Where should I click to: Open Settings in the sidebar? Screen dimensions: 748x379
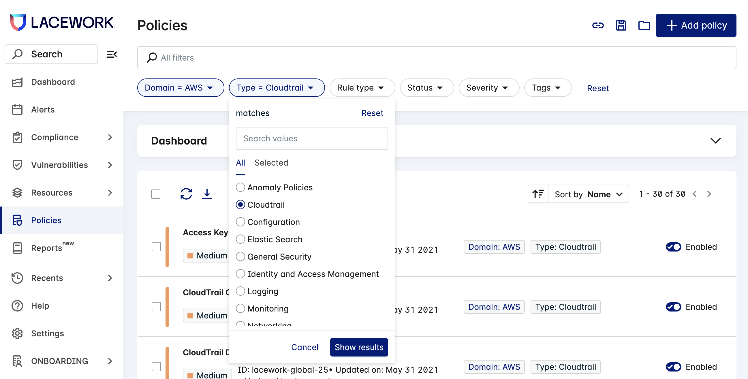47,333
